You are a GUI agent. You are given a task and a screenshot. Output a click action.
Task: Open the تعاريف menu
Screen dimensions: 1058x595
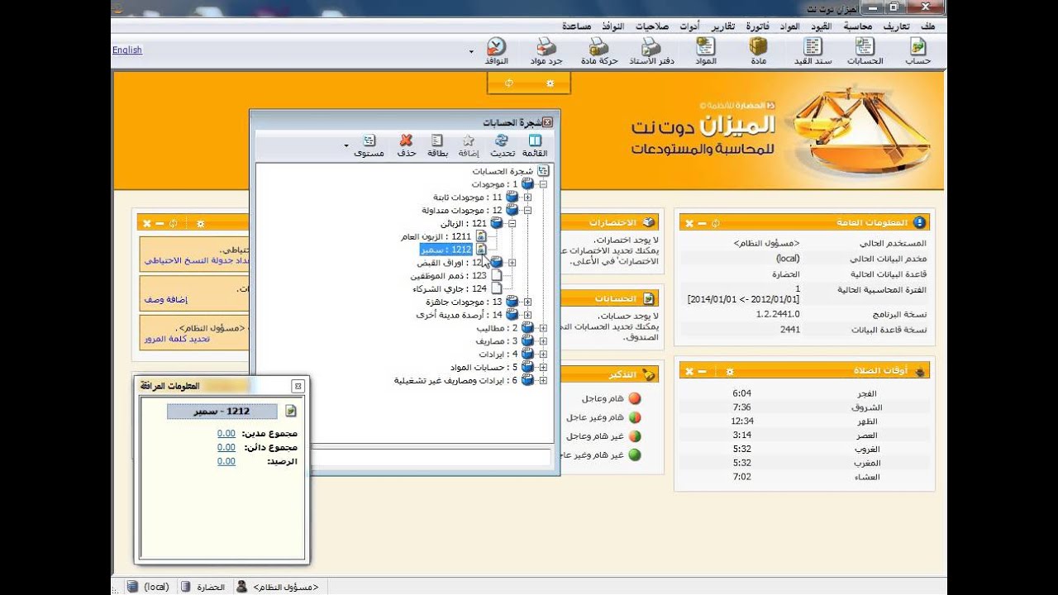[897, 26]
